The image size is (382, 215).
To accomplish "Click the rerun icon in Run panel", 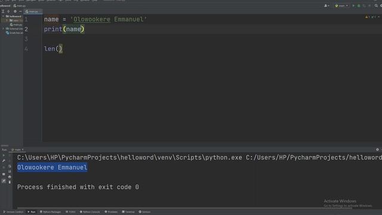I will coord(4,155).
